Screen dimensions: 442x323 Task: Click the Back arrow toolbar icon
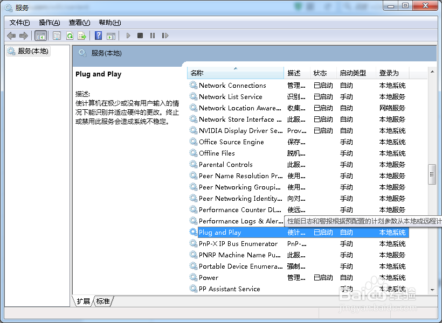[11, 36]
